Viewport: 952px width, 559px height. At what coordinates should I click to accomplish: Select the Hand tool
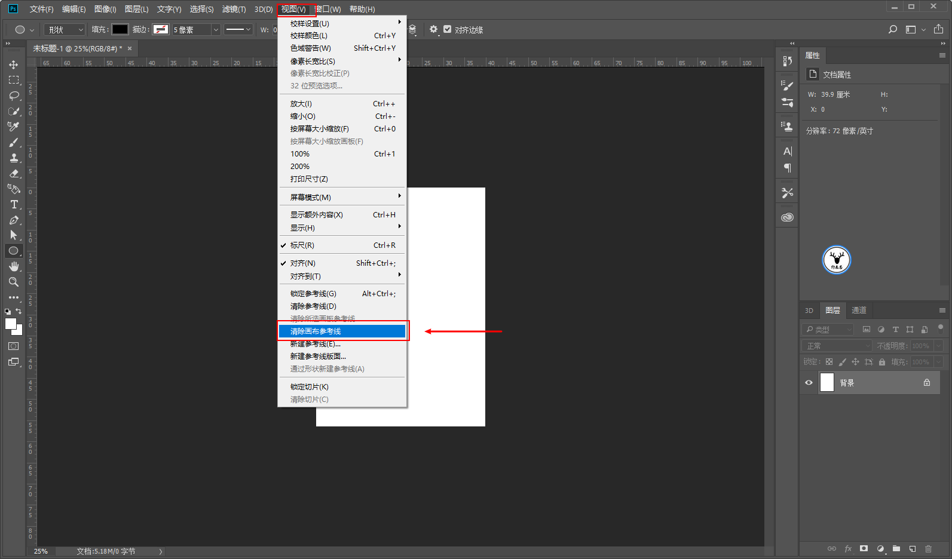click(14, 266)
